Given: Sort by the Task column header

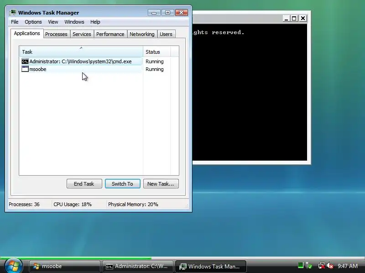Looking at the screenshot, I should [81, 52].
